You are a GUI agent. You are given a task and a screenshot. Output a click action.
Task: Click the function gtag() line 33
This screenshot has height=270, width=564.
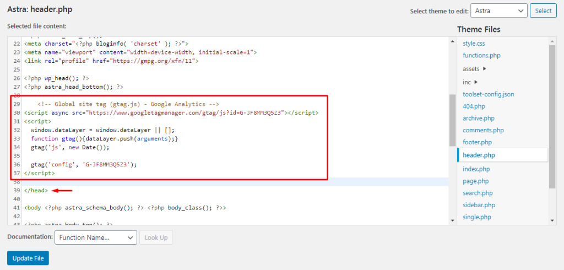104,139
